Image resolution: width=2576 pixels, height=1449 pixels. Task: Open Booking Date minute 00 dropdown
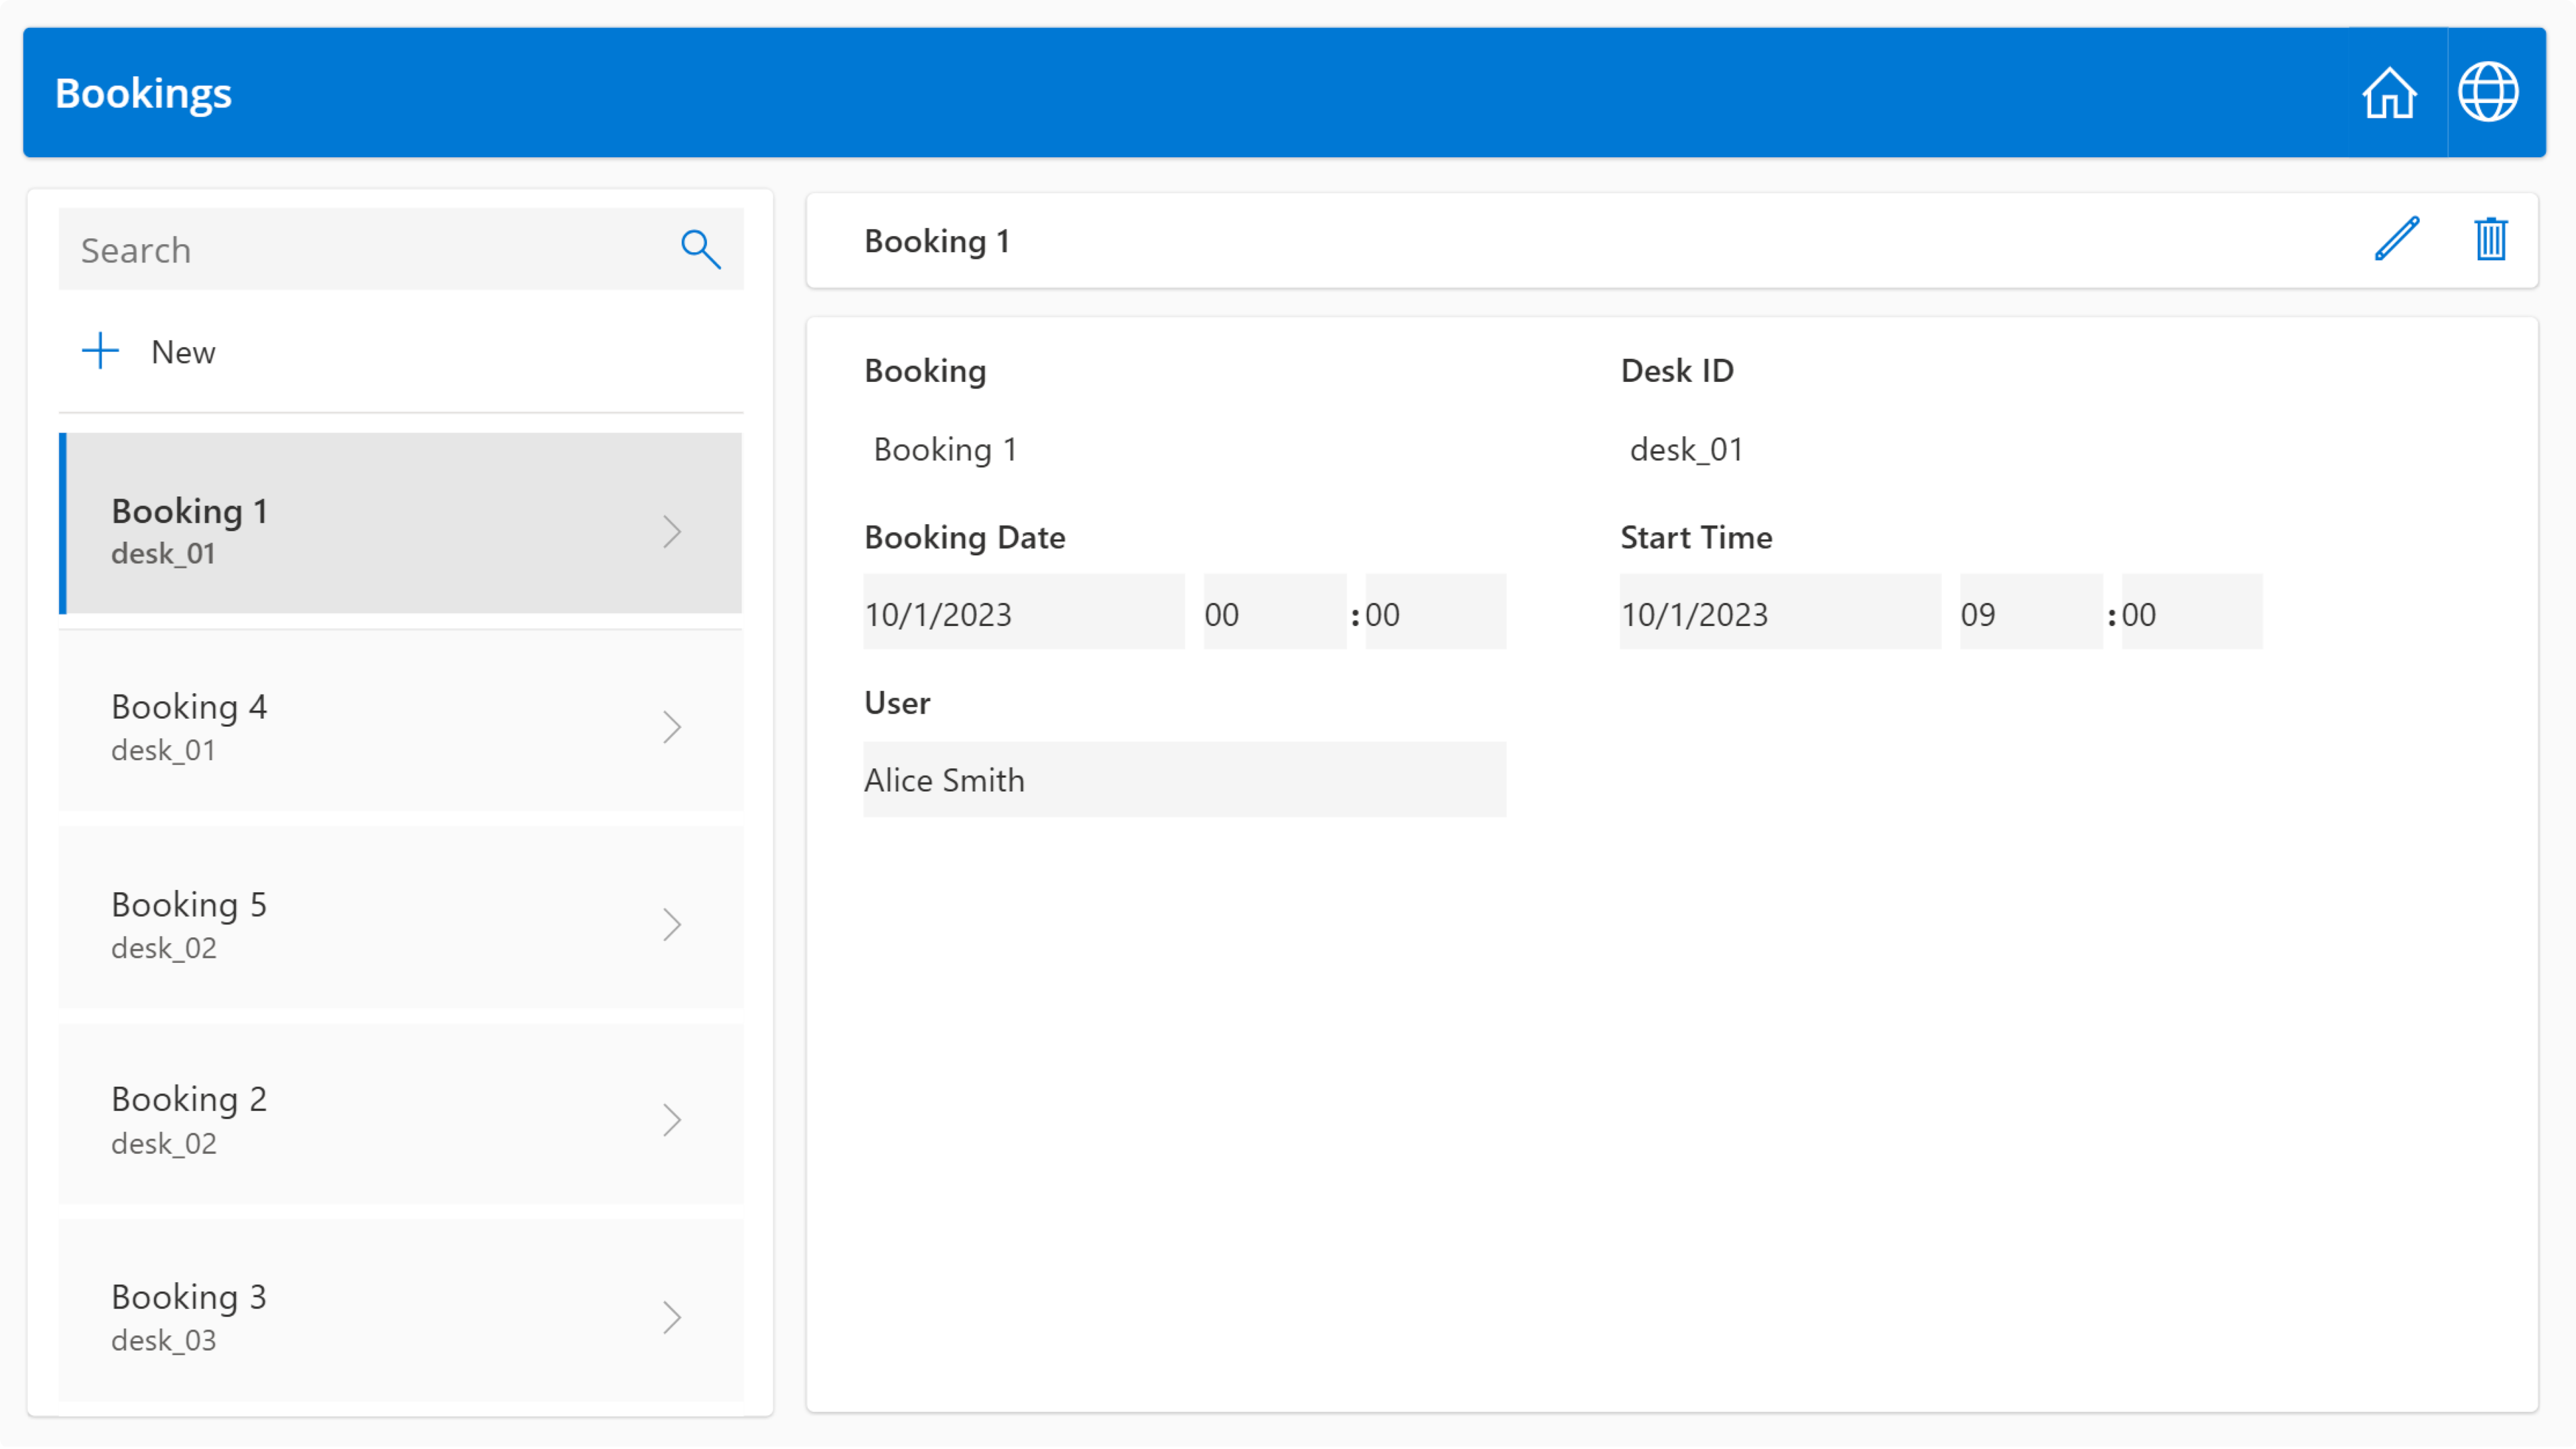coord(1436,612)
